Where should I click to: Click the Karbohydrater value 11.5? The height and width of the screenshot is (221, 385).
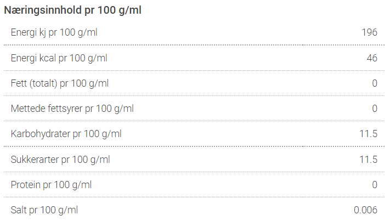point(369,134)
